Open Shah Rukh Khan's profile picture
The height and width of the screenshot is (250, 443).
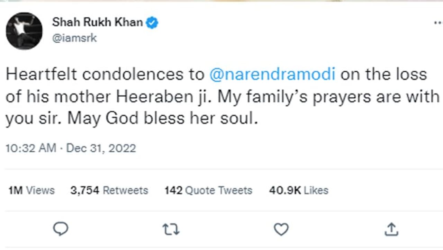click(24, 31)
